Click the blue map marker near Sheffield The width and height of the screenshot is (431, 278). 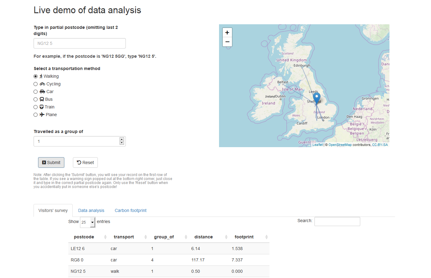point(316,97)
